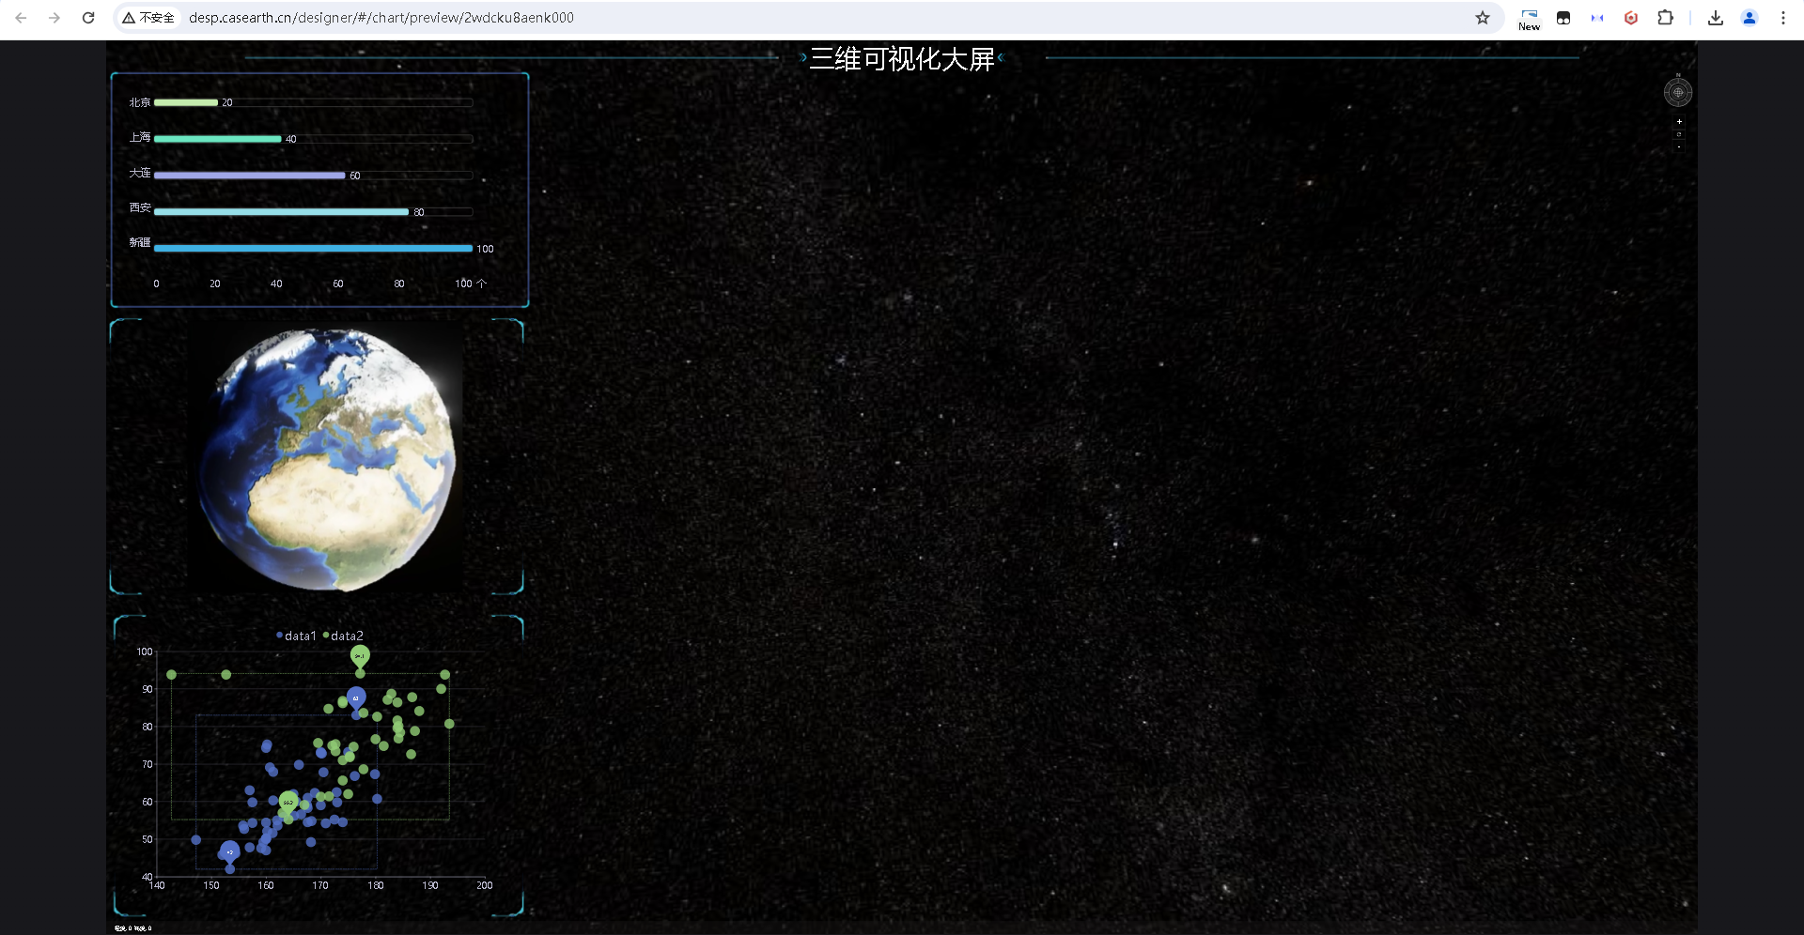Viewport: 1804px width, 935px height.
Task: Open the extension labeled New
Action: [x=1529, y=18]
